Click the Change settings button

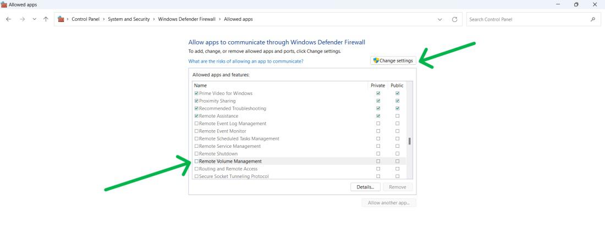coord(393,60)
